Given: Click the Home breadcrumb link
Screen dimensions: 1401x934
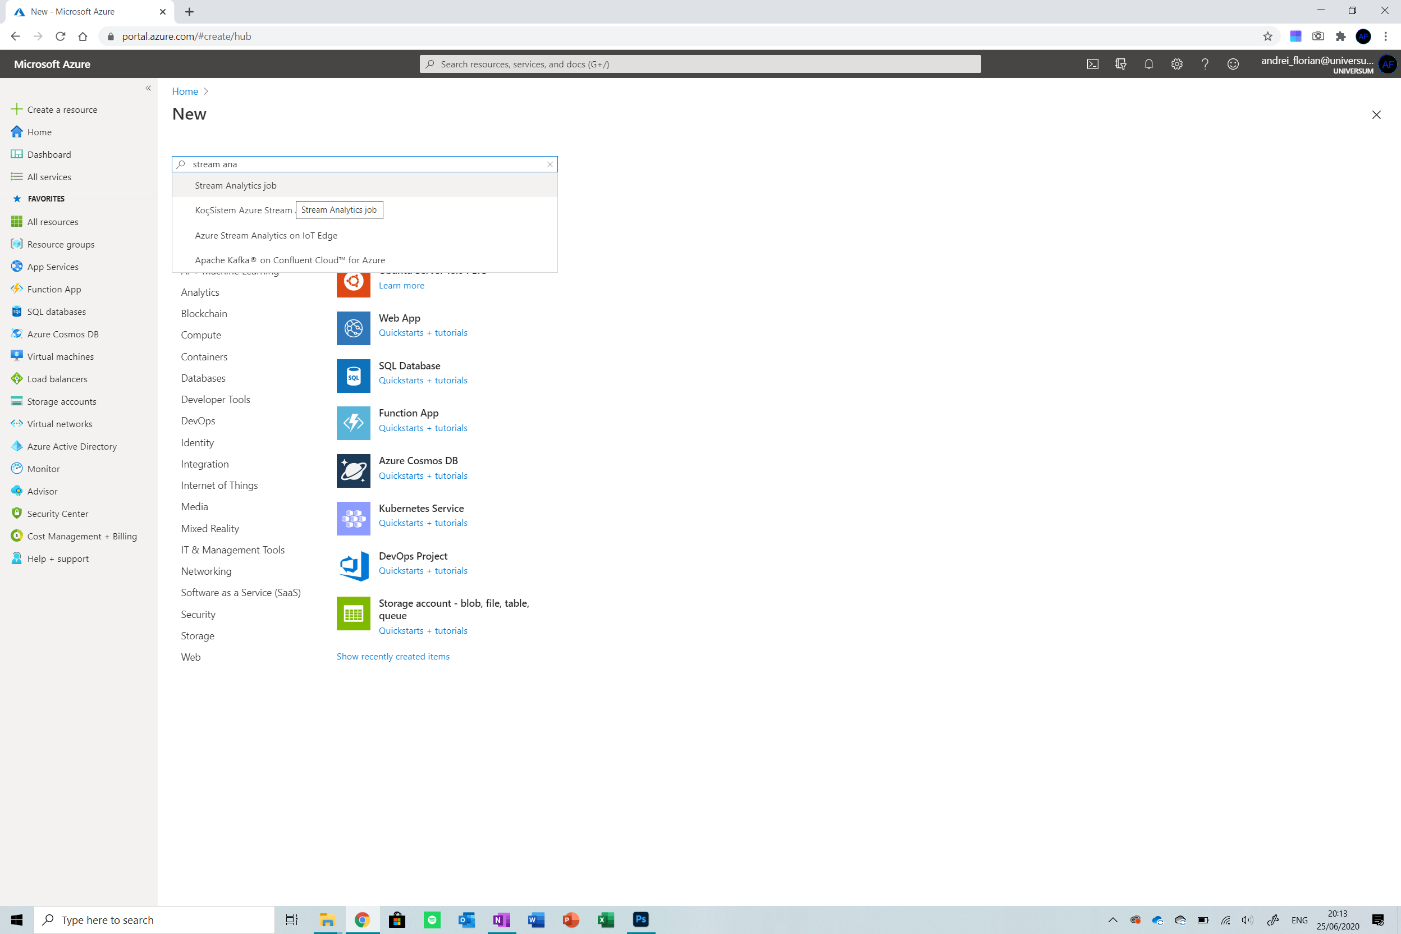Looking at the screenshot, I should tap(185, 91).
